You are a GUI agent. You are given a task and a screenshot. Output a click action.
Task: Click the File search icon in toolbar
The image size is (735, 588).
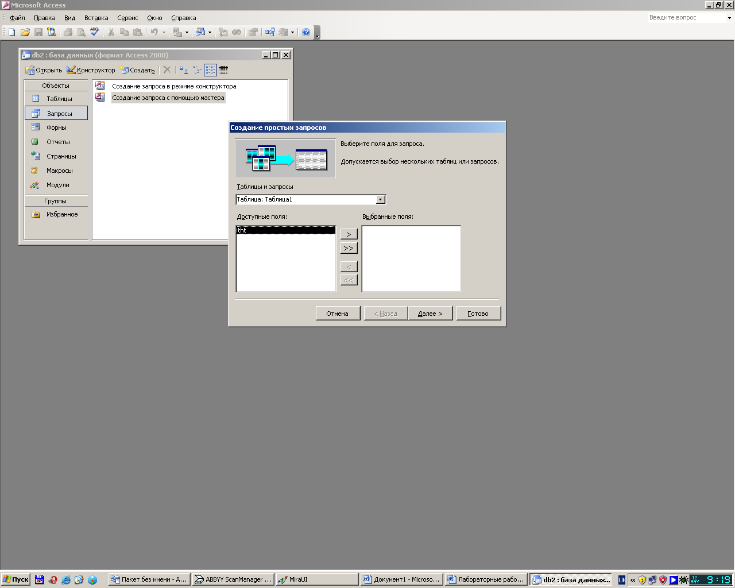(x=52, y=32)
